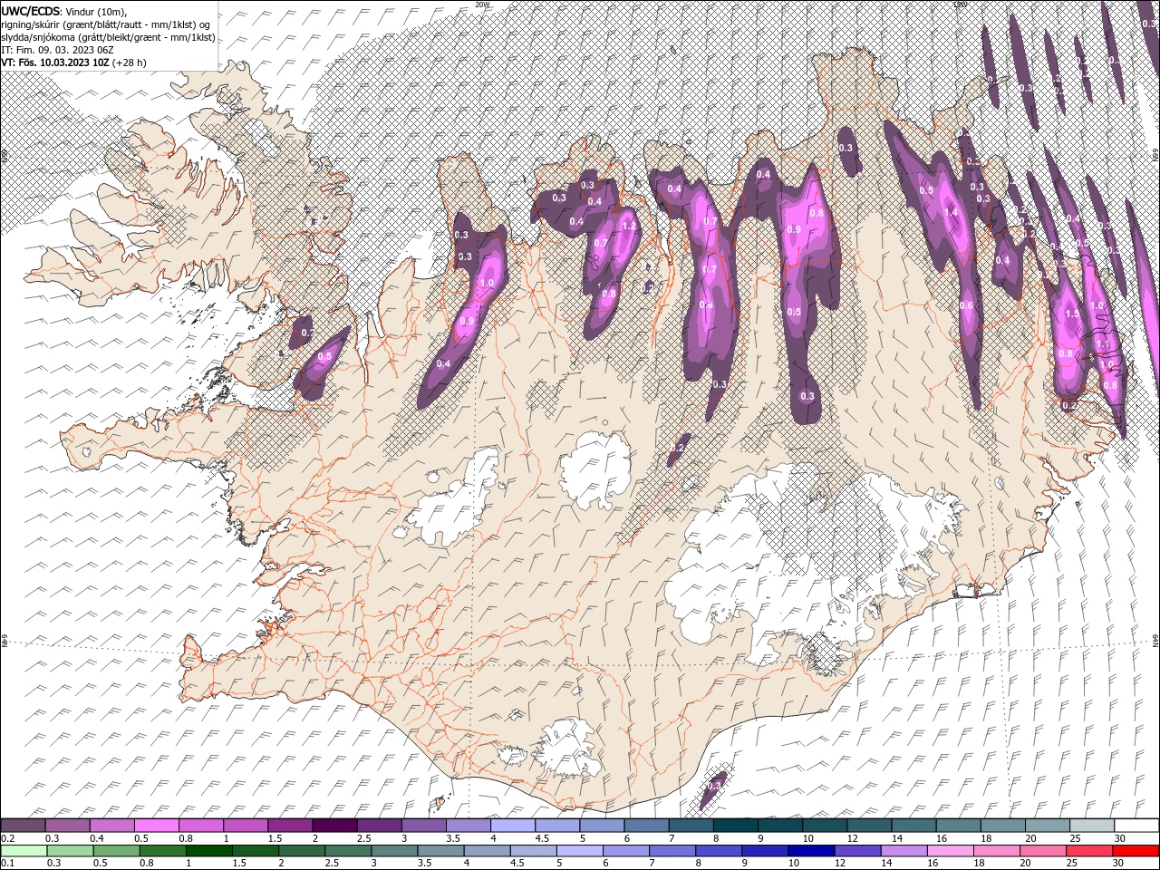The height and width of the screenshot is (870, 1160).
Task: Select the snow legend swatch between 12 and 14
Action: pos(869,826)
